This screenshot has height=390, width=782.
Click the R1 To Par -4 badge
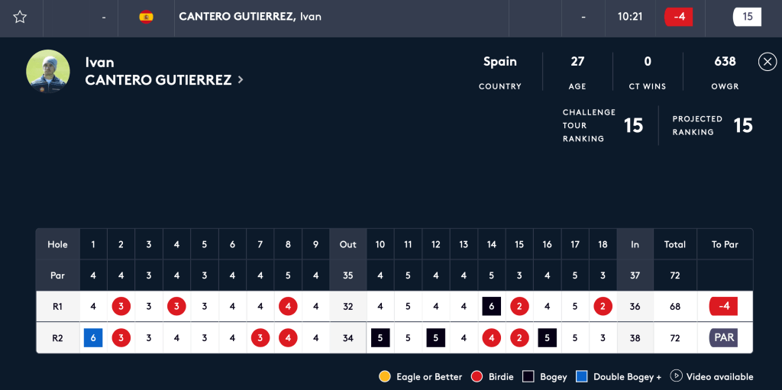[x=724, y=307]
